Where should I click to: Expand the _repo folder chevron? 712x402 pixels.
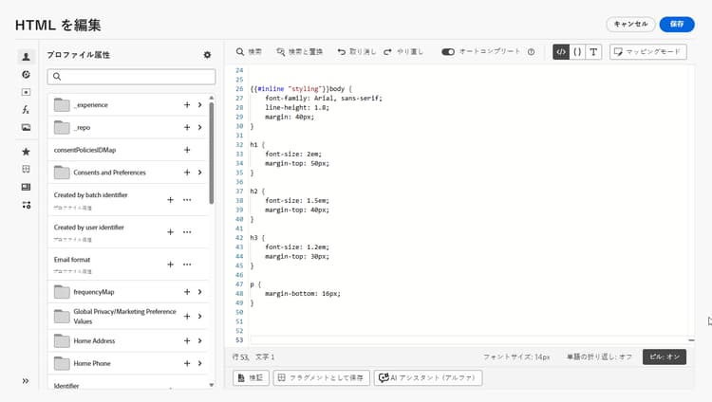199,127
